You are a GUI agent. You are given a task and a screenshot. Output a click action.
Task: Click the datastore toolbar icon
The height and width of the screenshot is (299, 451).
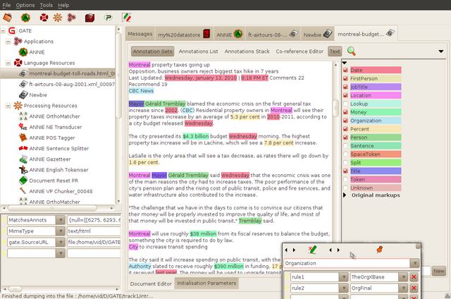click(89, 18)
